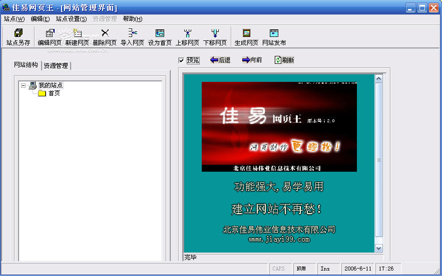Generate pages with 生成网页 icon
The image size is (442, 276).
(246, 37)
